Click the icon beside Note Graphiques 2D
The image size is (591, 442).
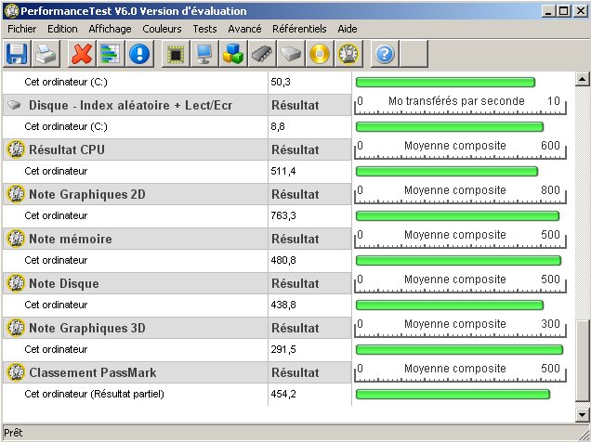(x=16, y=194)
